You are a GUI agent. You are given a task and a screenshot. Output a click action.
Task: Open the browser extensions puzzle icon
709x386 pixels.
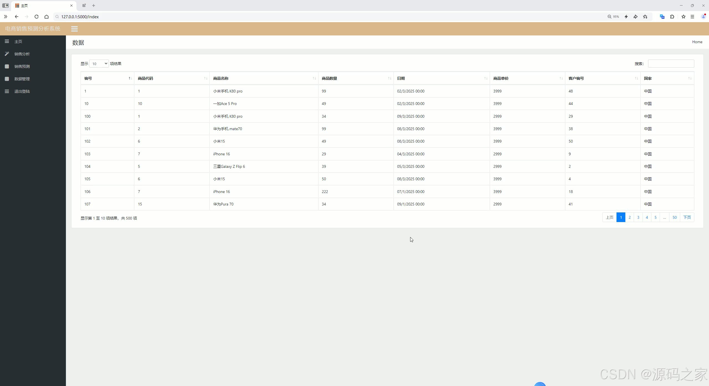[x=672, y=17]
